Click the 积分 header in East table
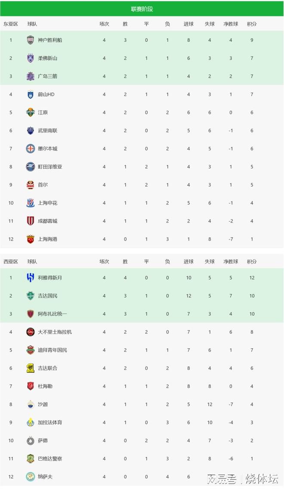 coord(252,24)
